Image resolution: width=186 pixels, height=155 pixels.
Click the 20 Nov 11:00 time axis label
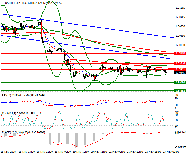(x=99, y=152)
